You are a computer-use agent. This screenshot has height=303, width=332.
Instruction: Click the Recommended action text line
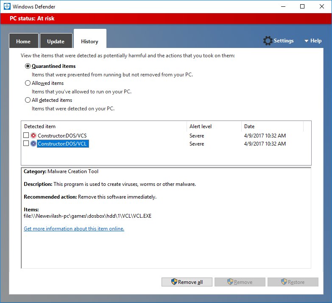click(x=90, y=197)
